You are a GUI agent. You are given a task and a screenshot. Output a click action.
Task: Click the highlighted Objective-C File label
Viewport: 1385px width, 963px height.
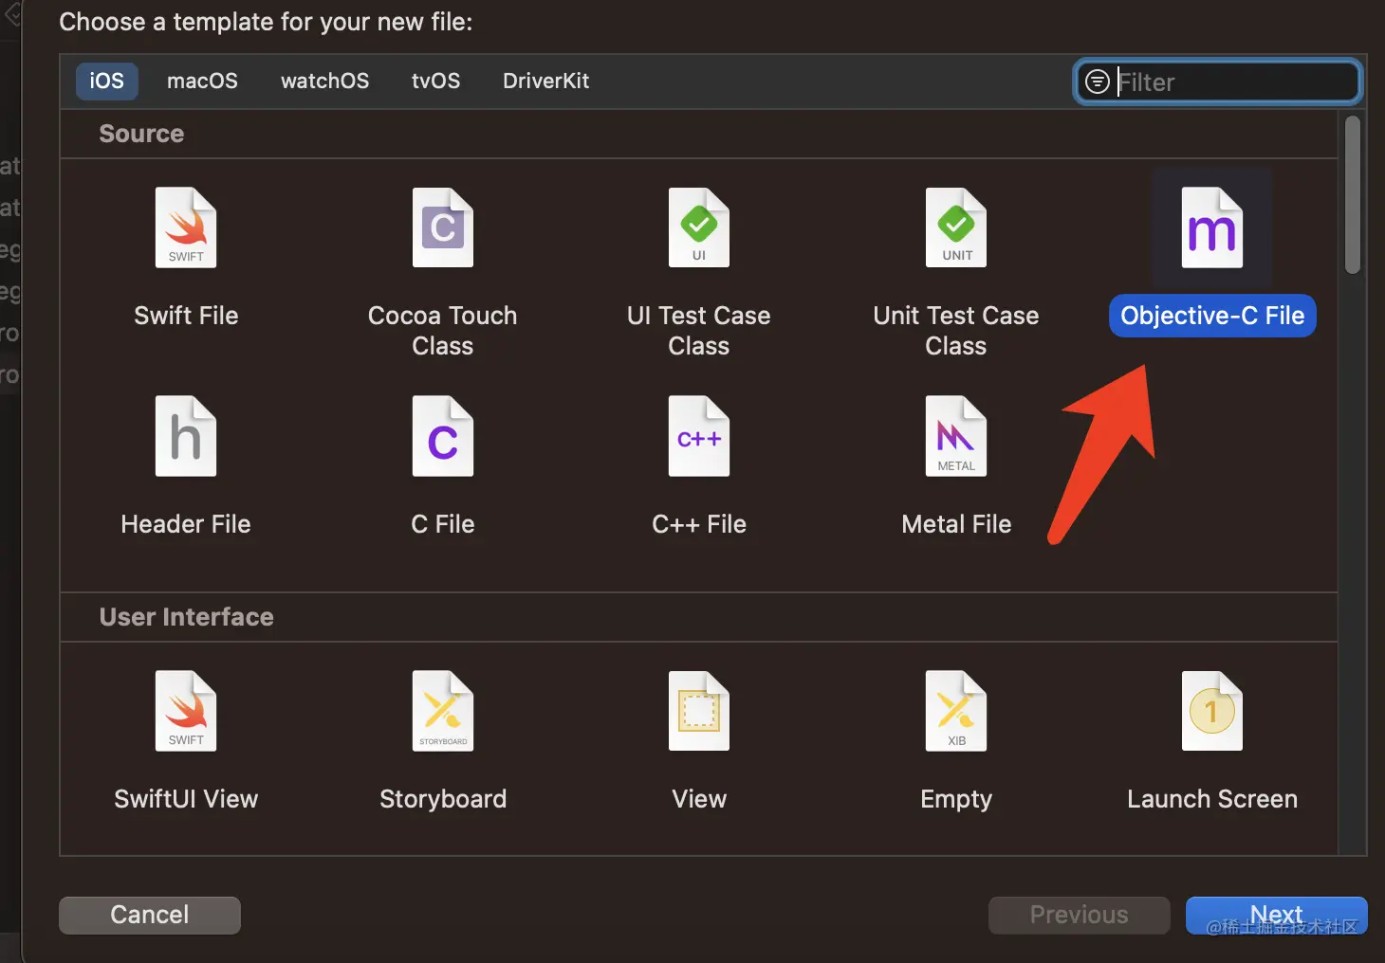click(1212, 316)
